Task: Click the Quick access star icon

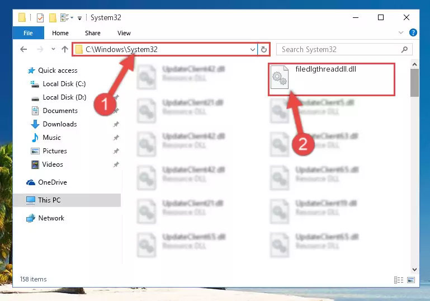Action: (x=31, y=70)
